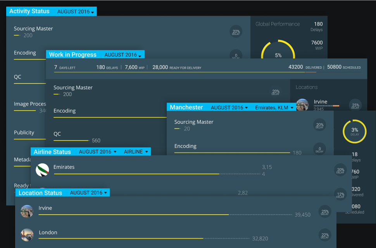376x248 pixels.
Task: Click the Irvine progress bar in Location Status
Action: 134,214
